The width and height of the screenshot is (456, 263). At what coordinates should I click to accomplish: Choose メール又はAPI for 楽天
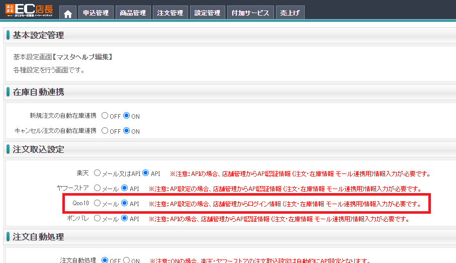98,173
